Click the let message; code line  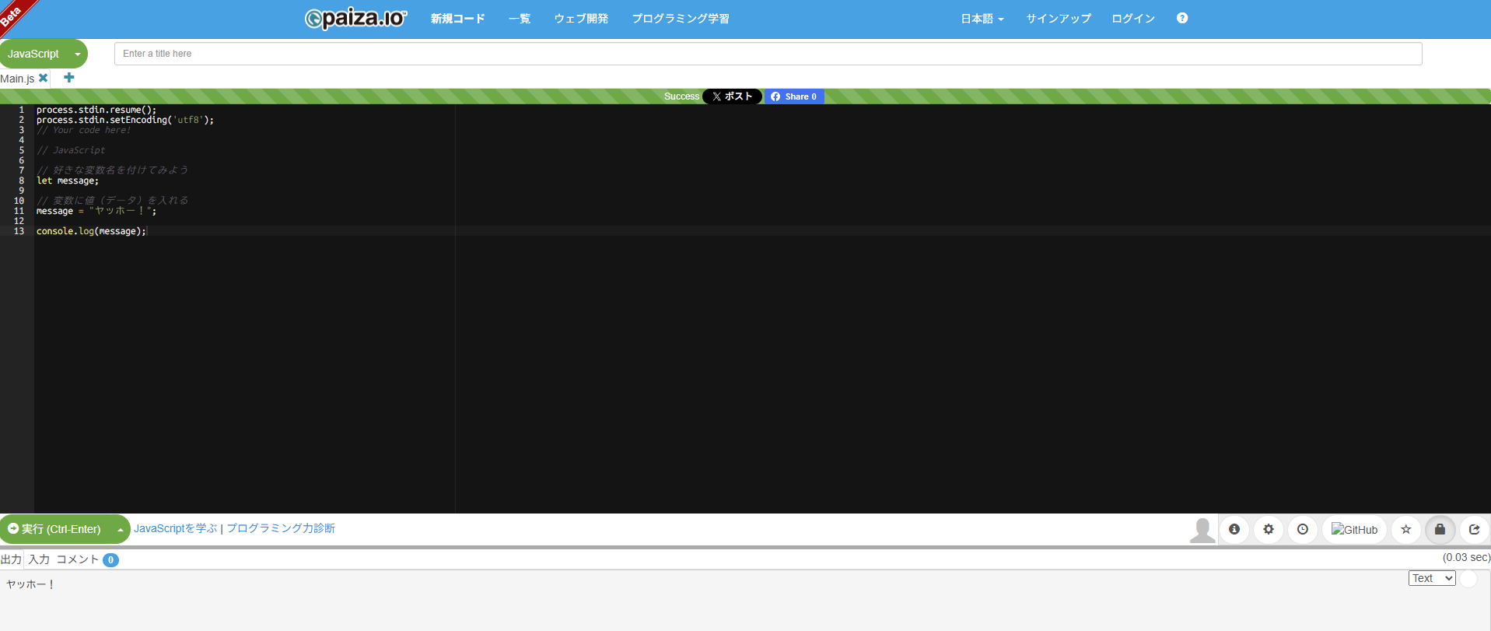68,181
